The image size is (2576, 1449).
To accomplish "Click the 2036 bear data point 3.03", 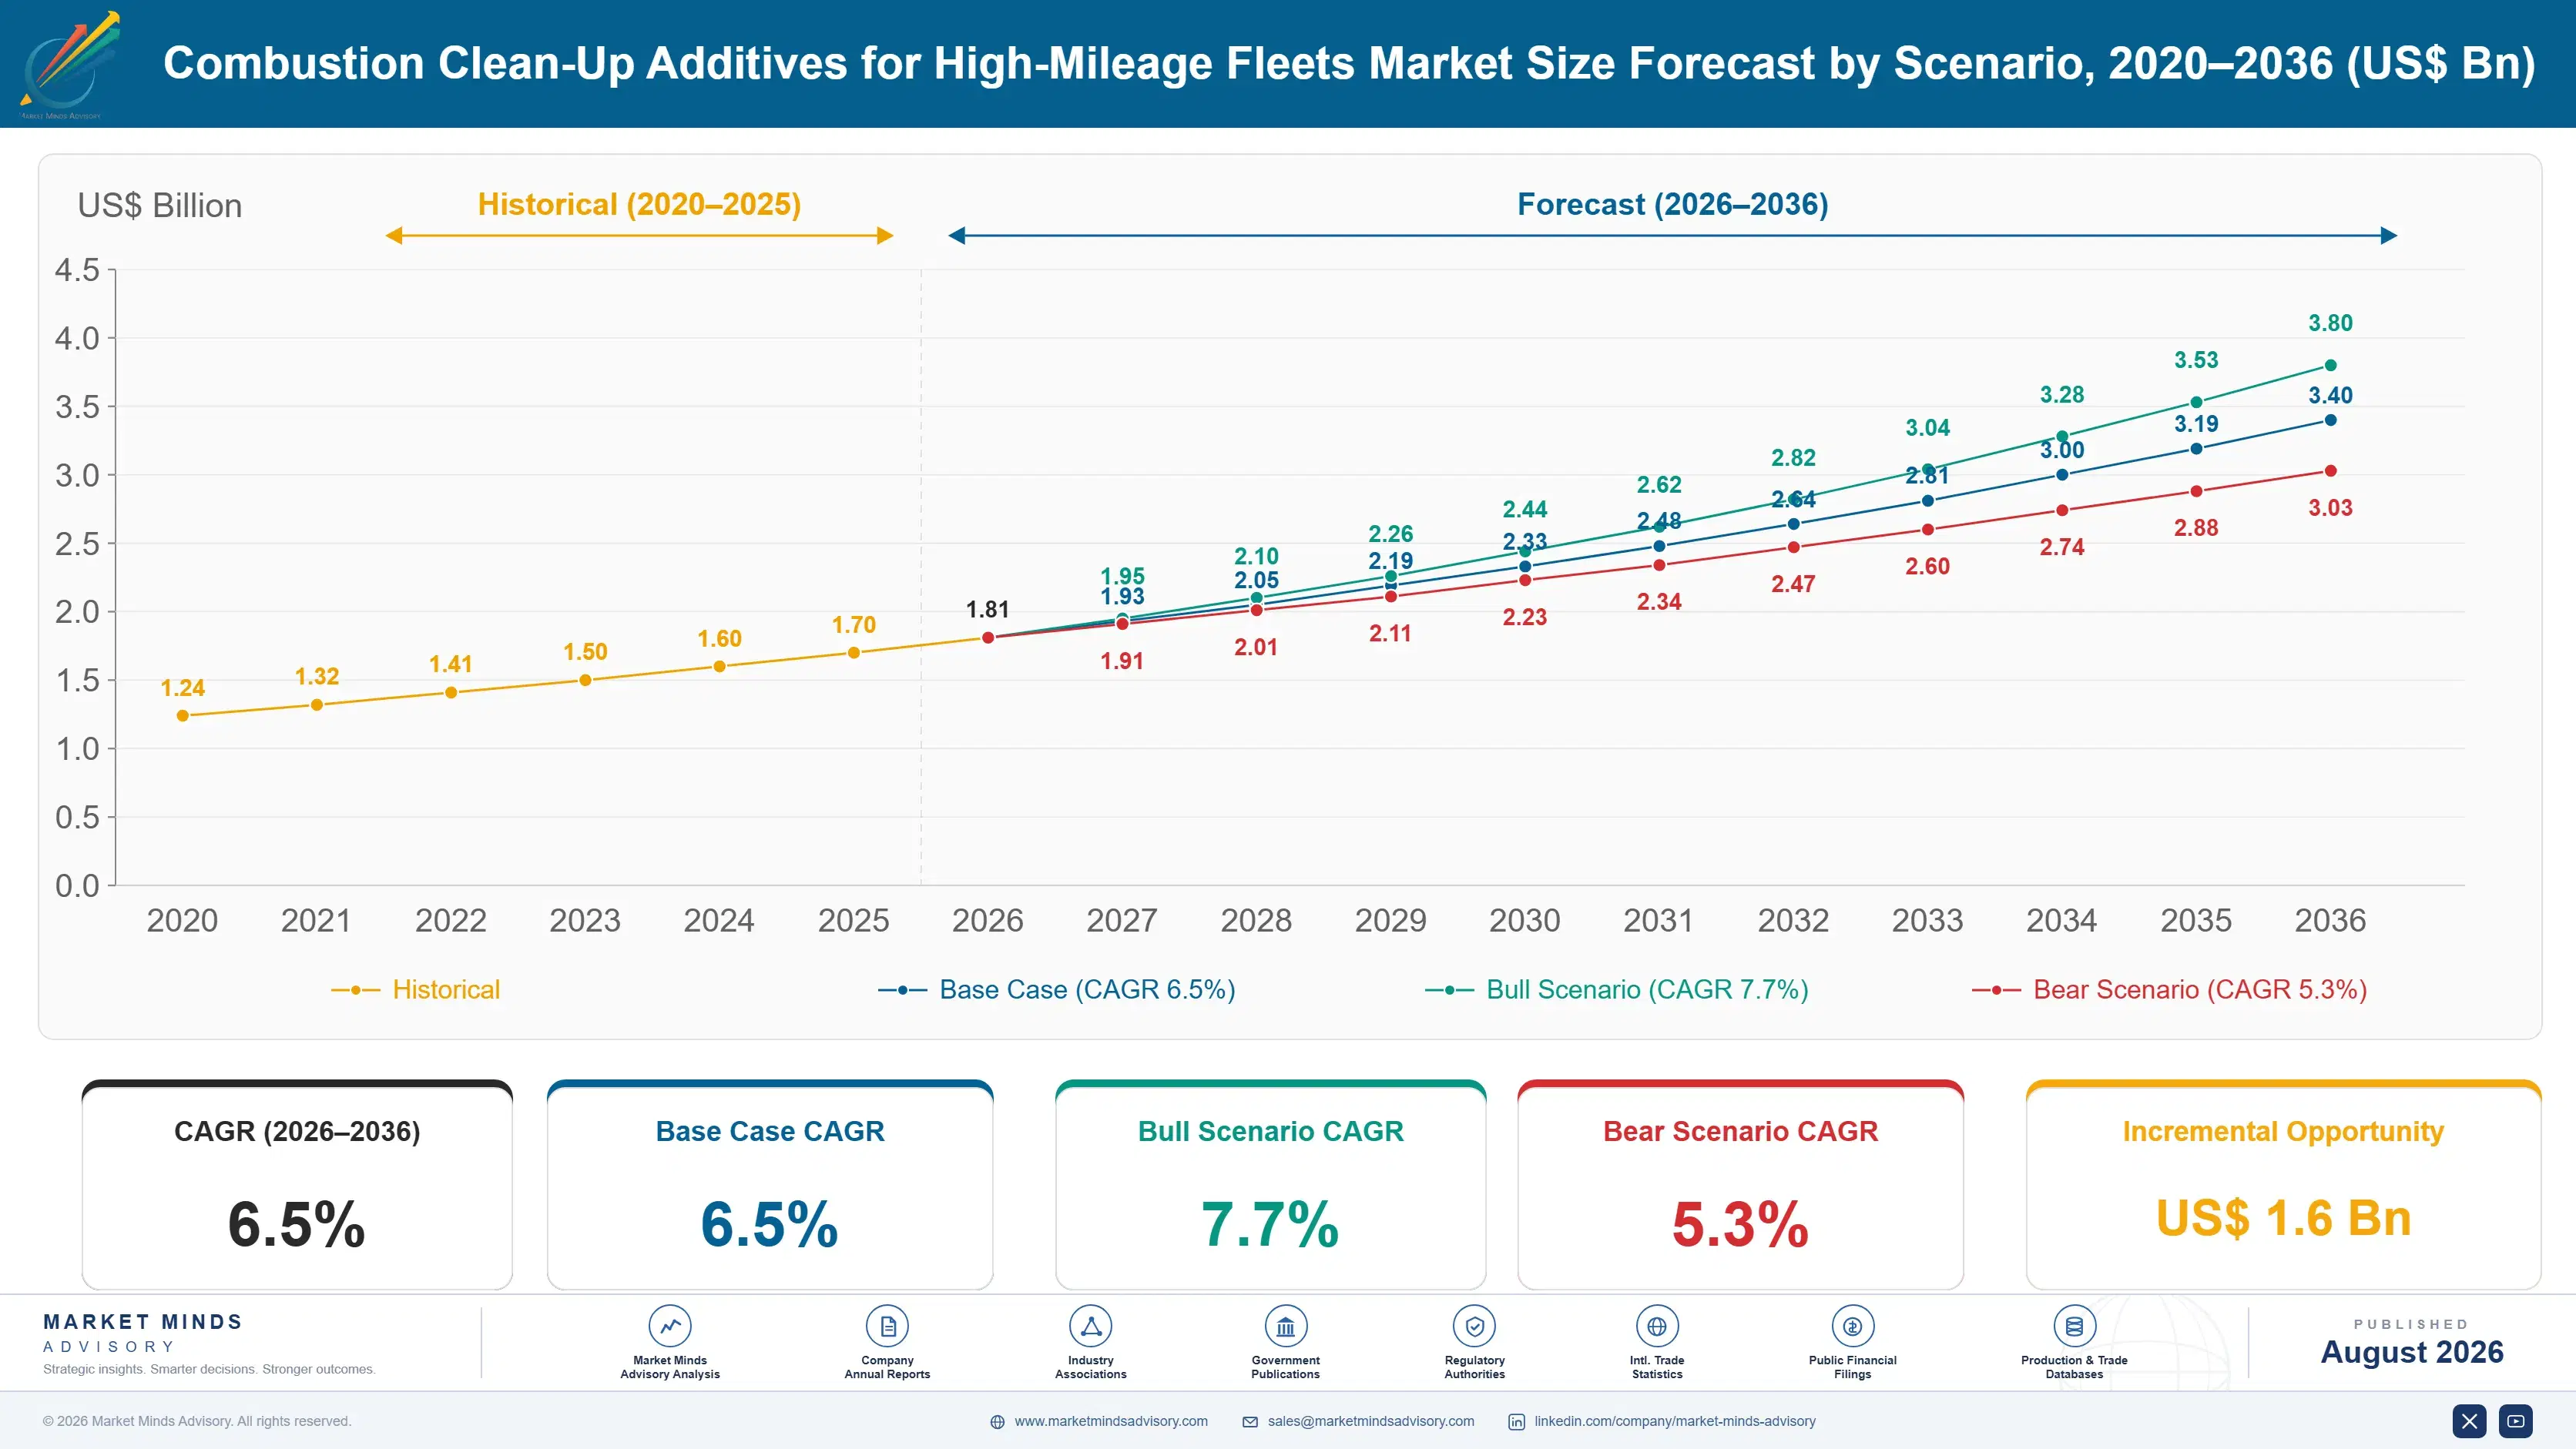I will pyautogui.click(x=2331, y=470).
